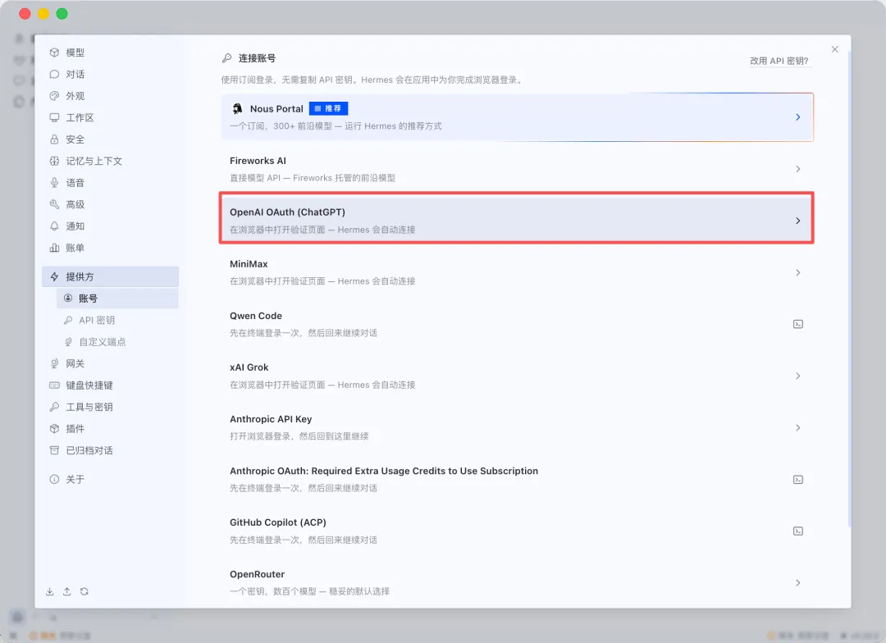This screenshot has height=643, width=886.
Task: Click the Qwen Code terminal icon
Action: 798,324
